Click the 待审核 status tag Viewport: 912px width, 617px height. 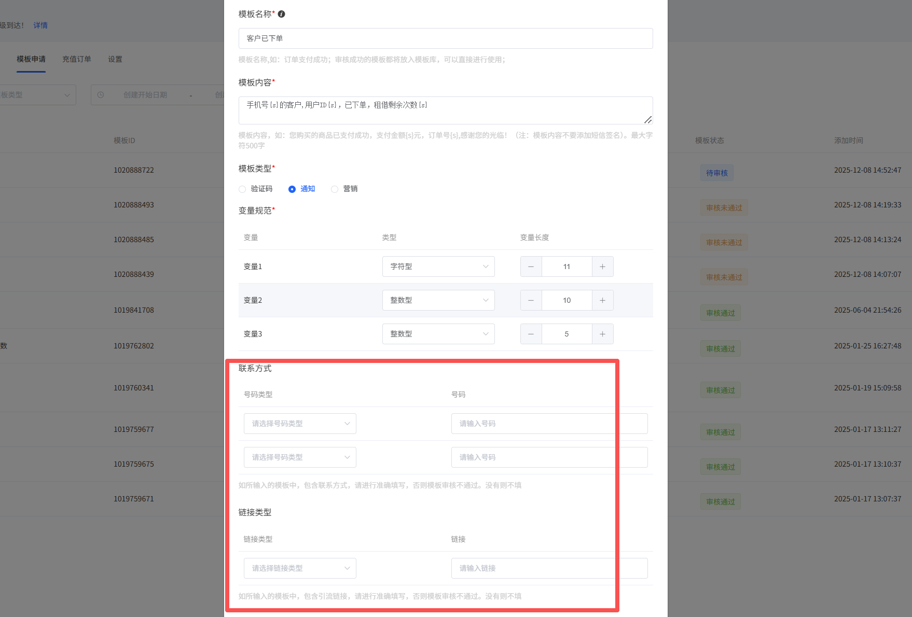pyautogui.click(x=716, y=173)
